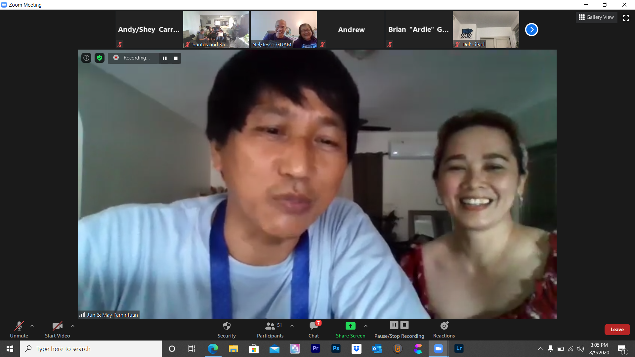
Task: Click the red Leave button
Action: click(x=617, y=330)
